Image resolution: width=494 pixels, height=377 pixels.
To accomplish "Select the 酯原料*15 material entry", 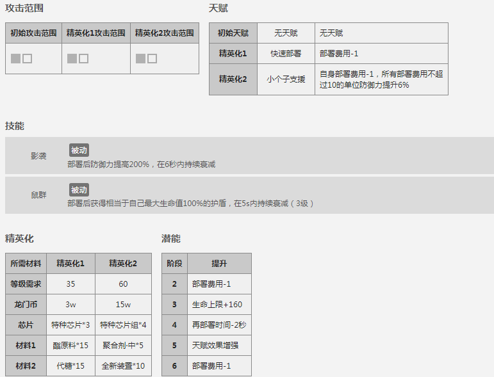I will [70, 345].
